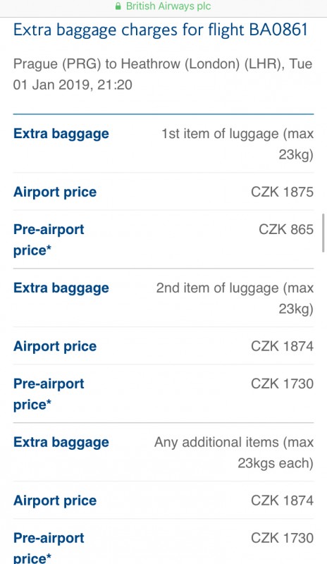Screen dimensions: 327x564
Task: Select the CZK 865 pre-airport price
Action: [286, 229]
